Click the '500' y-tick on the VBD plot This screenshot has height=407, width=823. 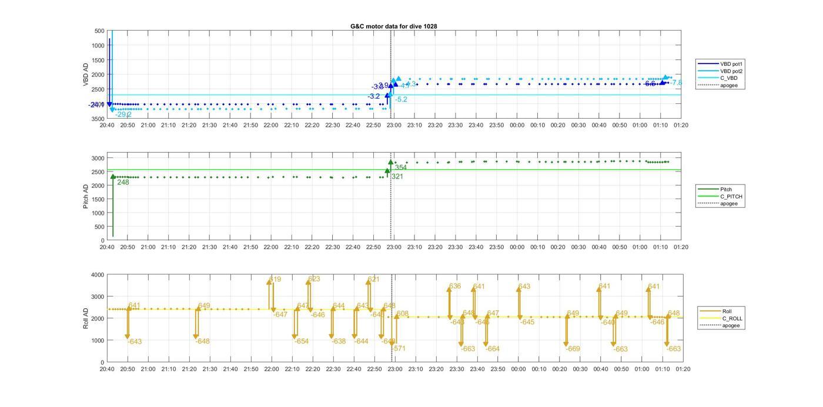[99, 31]
